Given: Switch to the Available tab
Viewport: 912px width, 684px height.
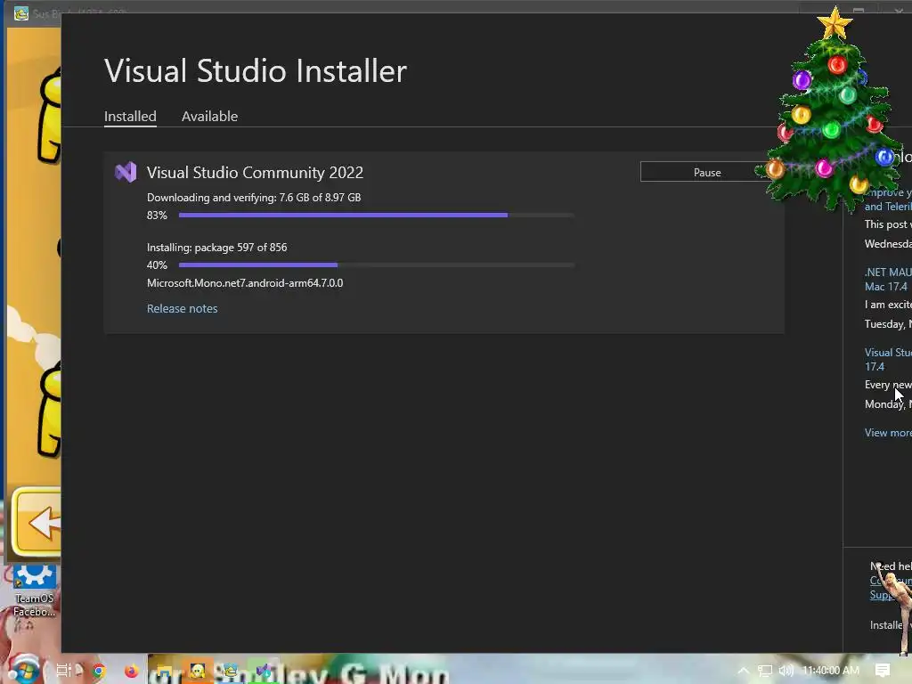Looking at the screenshot, I should coord(209,117).
